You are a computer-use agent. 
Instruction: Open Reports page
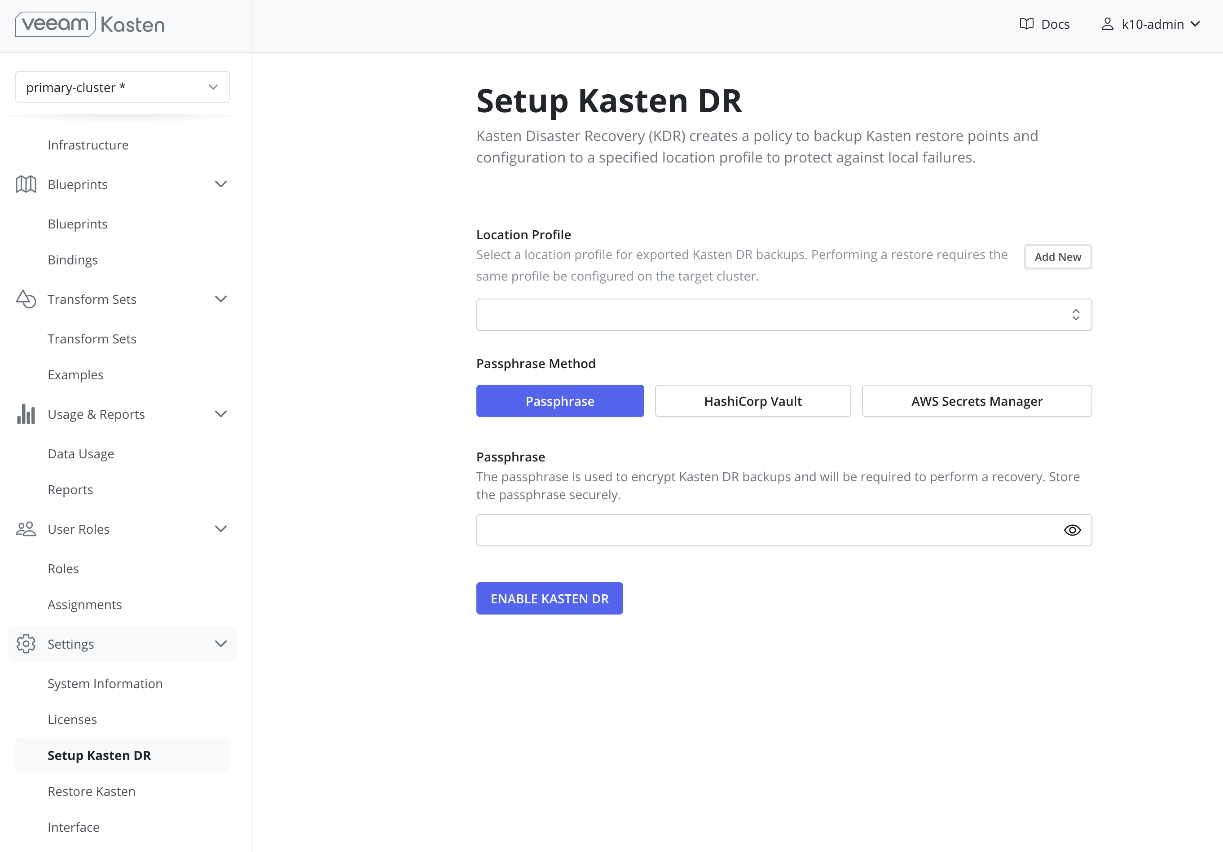[70, 490]
